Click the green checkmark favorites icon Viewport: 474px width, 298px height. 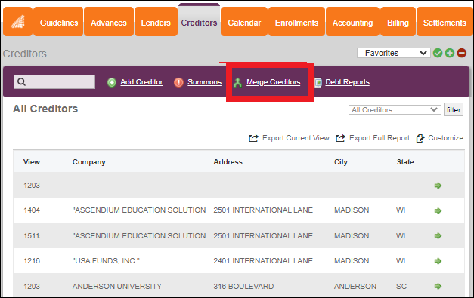(x=438, y=53)
